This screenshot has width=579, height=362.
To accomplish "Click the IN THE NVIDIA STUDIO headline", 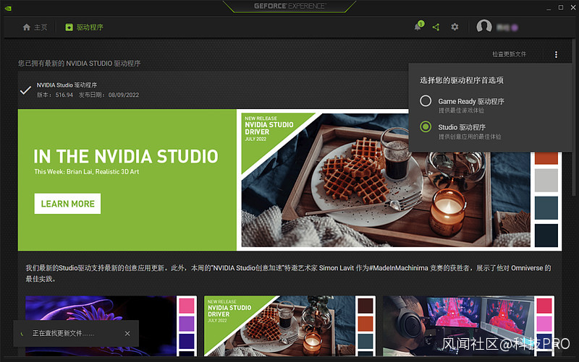I will click(126, 156).
